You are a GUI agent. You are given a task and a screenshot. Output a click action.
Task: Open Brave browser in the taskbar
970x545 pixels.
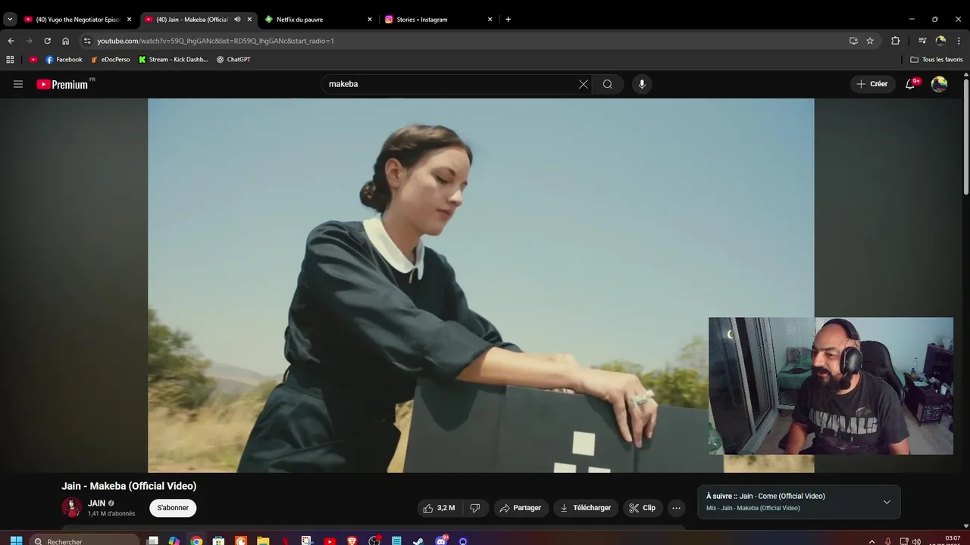pyautogui.click(x=352, y=540)
